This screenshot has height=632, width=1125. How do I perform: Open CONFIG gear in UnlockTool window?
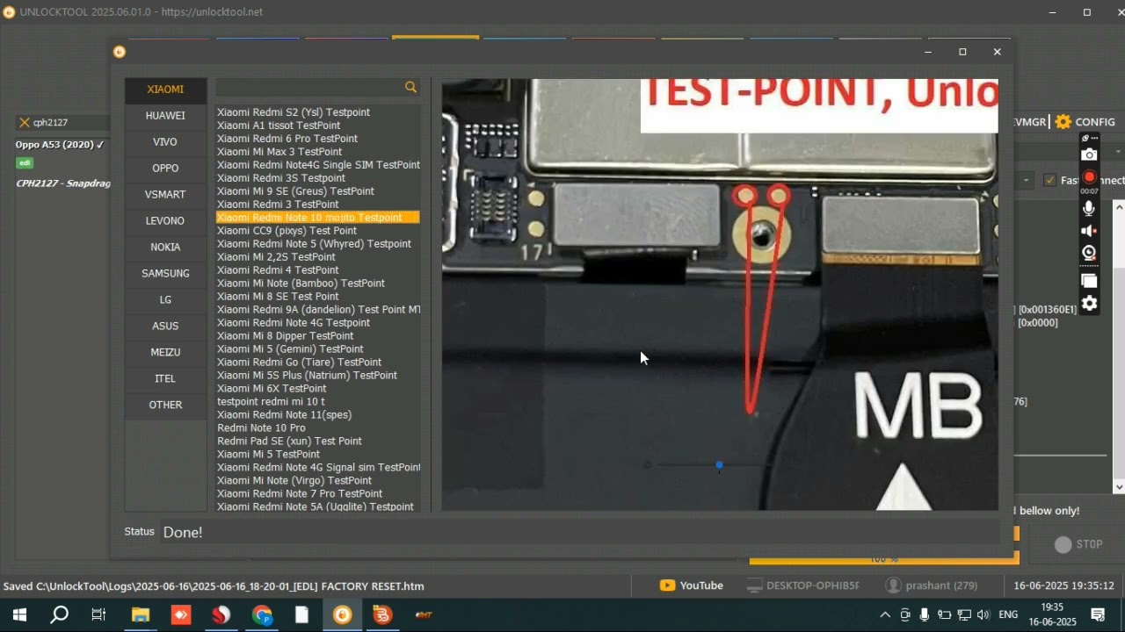1085,122
